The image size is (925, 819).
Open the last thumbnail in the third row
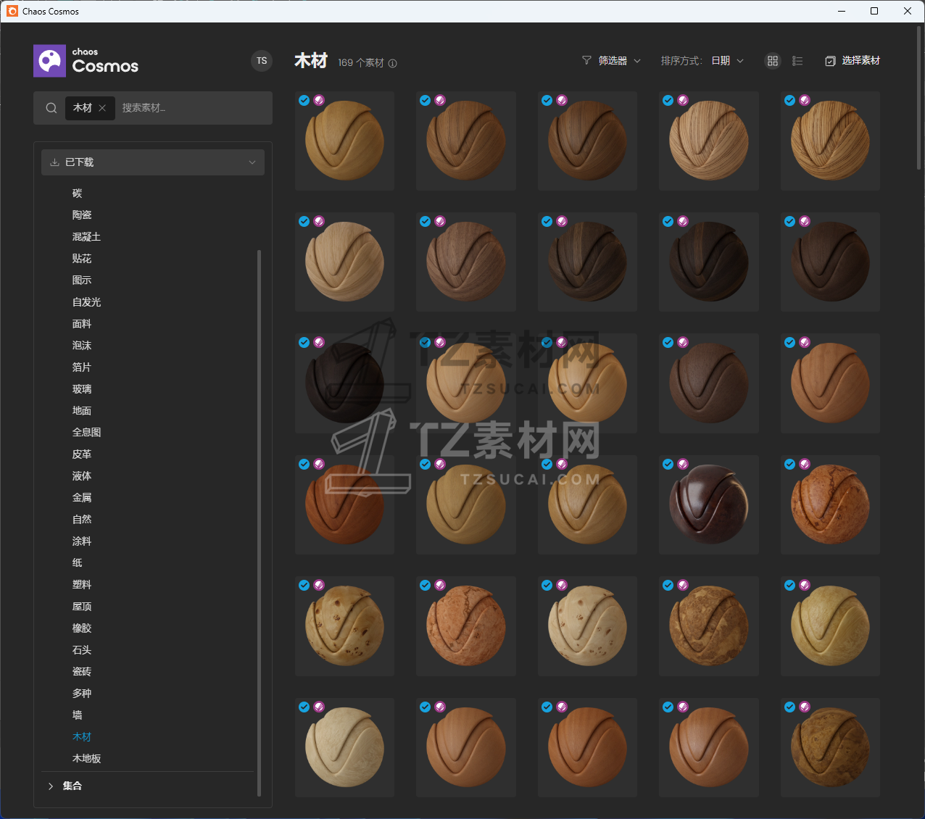tap(830, 383)
